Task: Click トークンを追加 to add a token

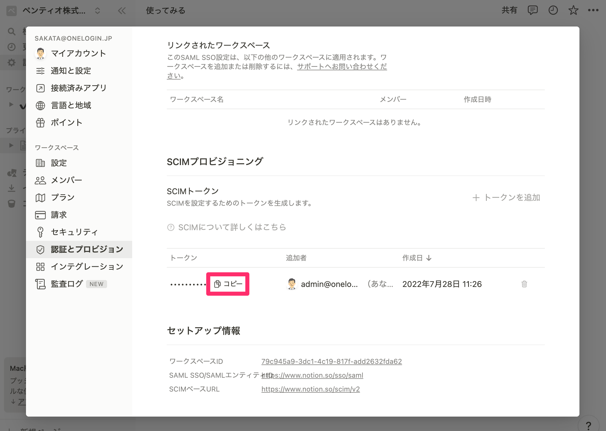Action: pos(506,198)
